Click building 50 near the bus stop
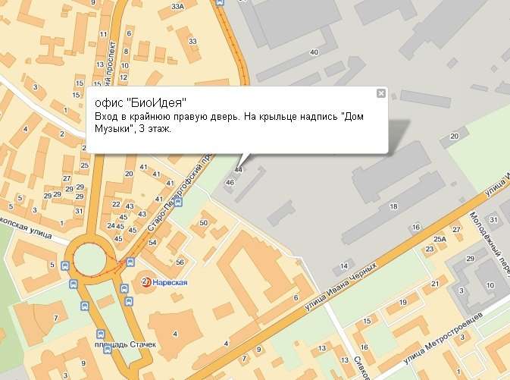This screenshot has width=510, height=380. pyautogui.click(x=204, y=223)
